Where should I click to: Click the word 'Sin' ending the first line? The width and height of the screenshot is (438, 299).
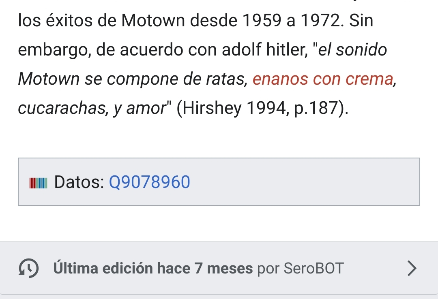coord(361,21)
